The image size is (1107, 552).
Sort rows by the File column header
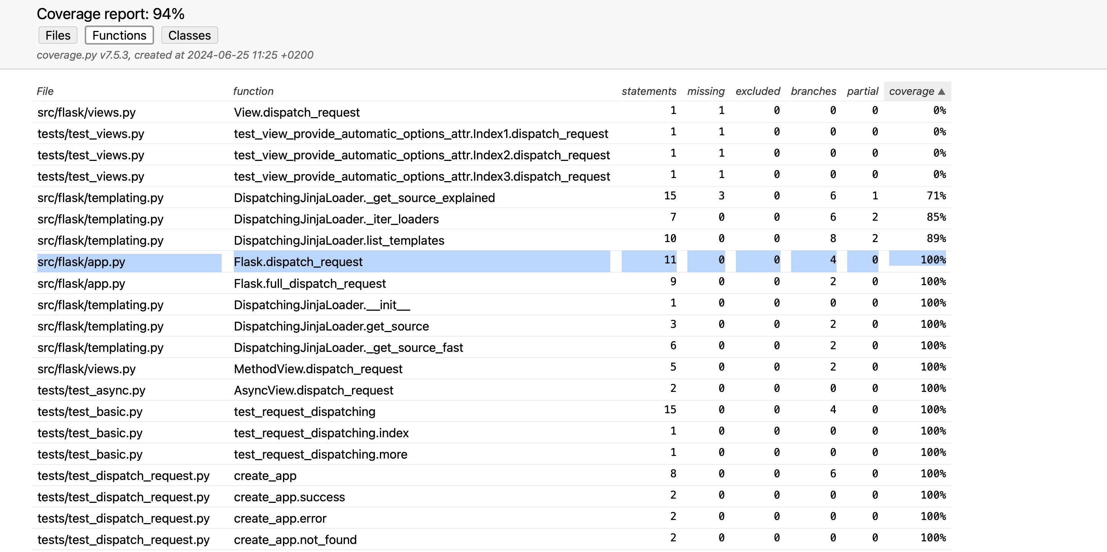(45, 91)
